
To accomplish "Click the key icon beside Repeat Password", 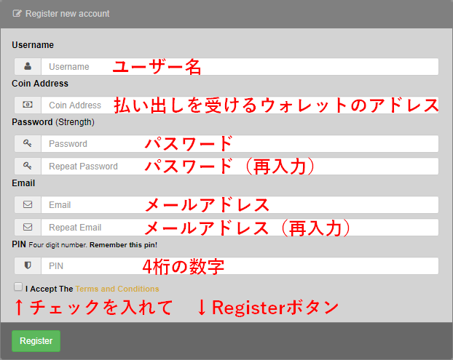I will coord(28,166).
